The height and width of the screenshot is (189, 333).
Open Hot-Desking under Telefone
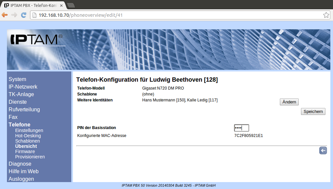pos(28,136)
